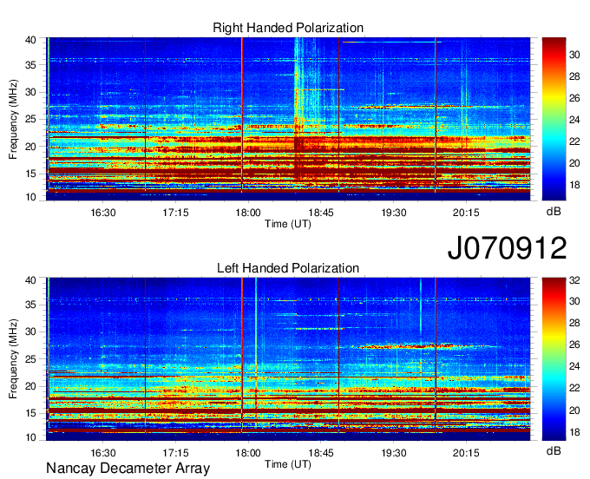Click the "17:15" tick on bottom plot
The image size is (590, 479).
(175, 453)
